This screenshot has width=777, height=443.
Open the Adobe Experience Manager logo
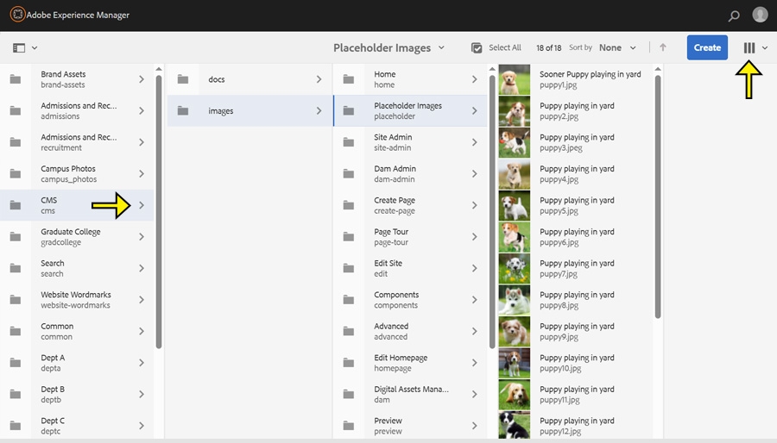pyautogui.click(x=17, y=15)
